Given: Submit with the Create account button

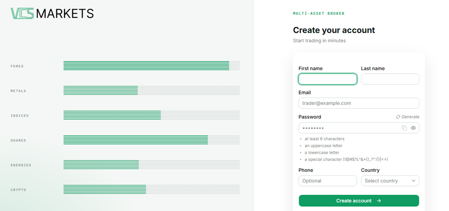Looking at the screenshot, I should [359, 201].
